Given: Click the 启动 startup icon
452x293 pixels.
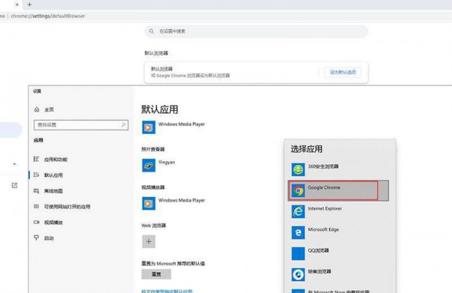Looking at the screenshot, I should tap(36, 237).
